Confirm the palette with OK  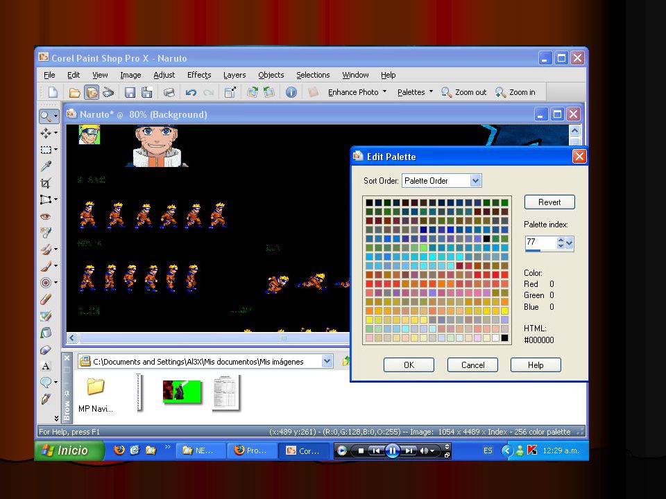[409, 365]
